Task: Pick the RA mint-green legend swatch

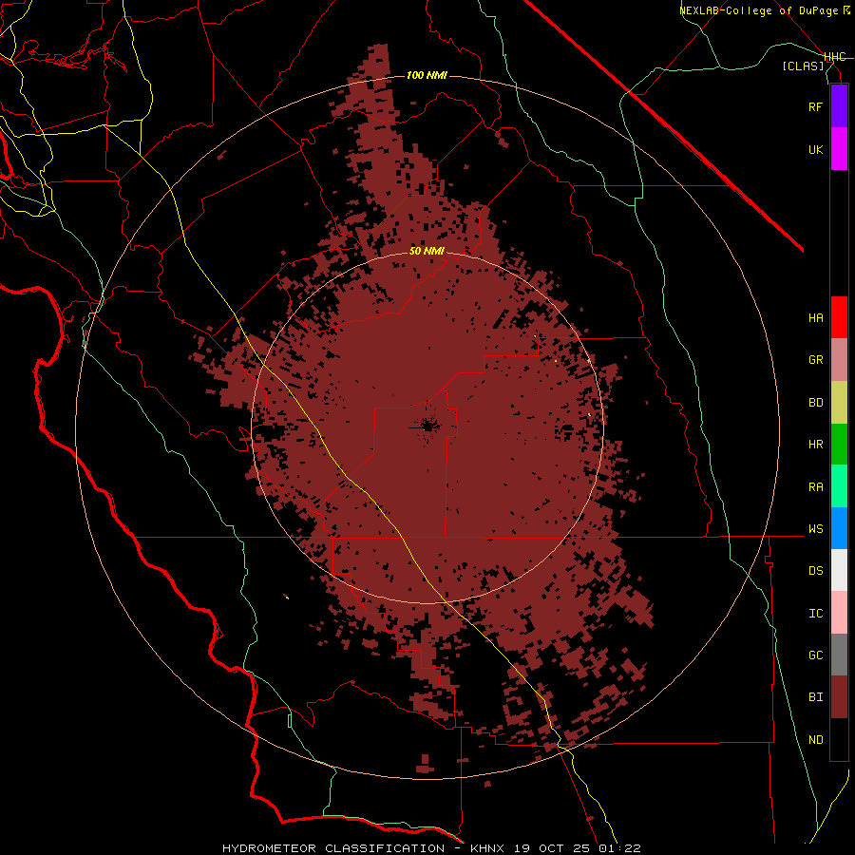Action: coord(839,486)
